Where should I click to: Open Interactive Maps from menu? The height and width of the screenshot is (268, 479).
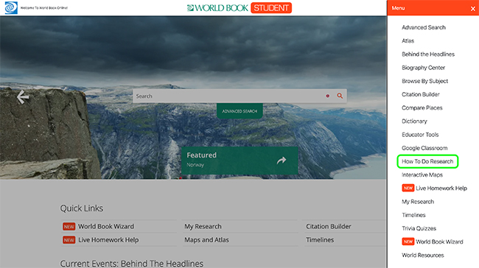[422, 175]
